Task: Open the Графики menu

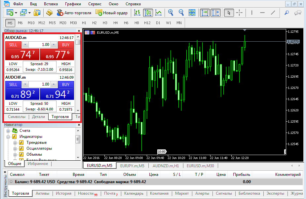Action: point(73,4)
